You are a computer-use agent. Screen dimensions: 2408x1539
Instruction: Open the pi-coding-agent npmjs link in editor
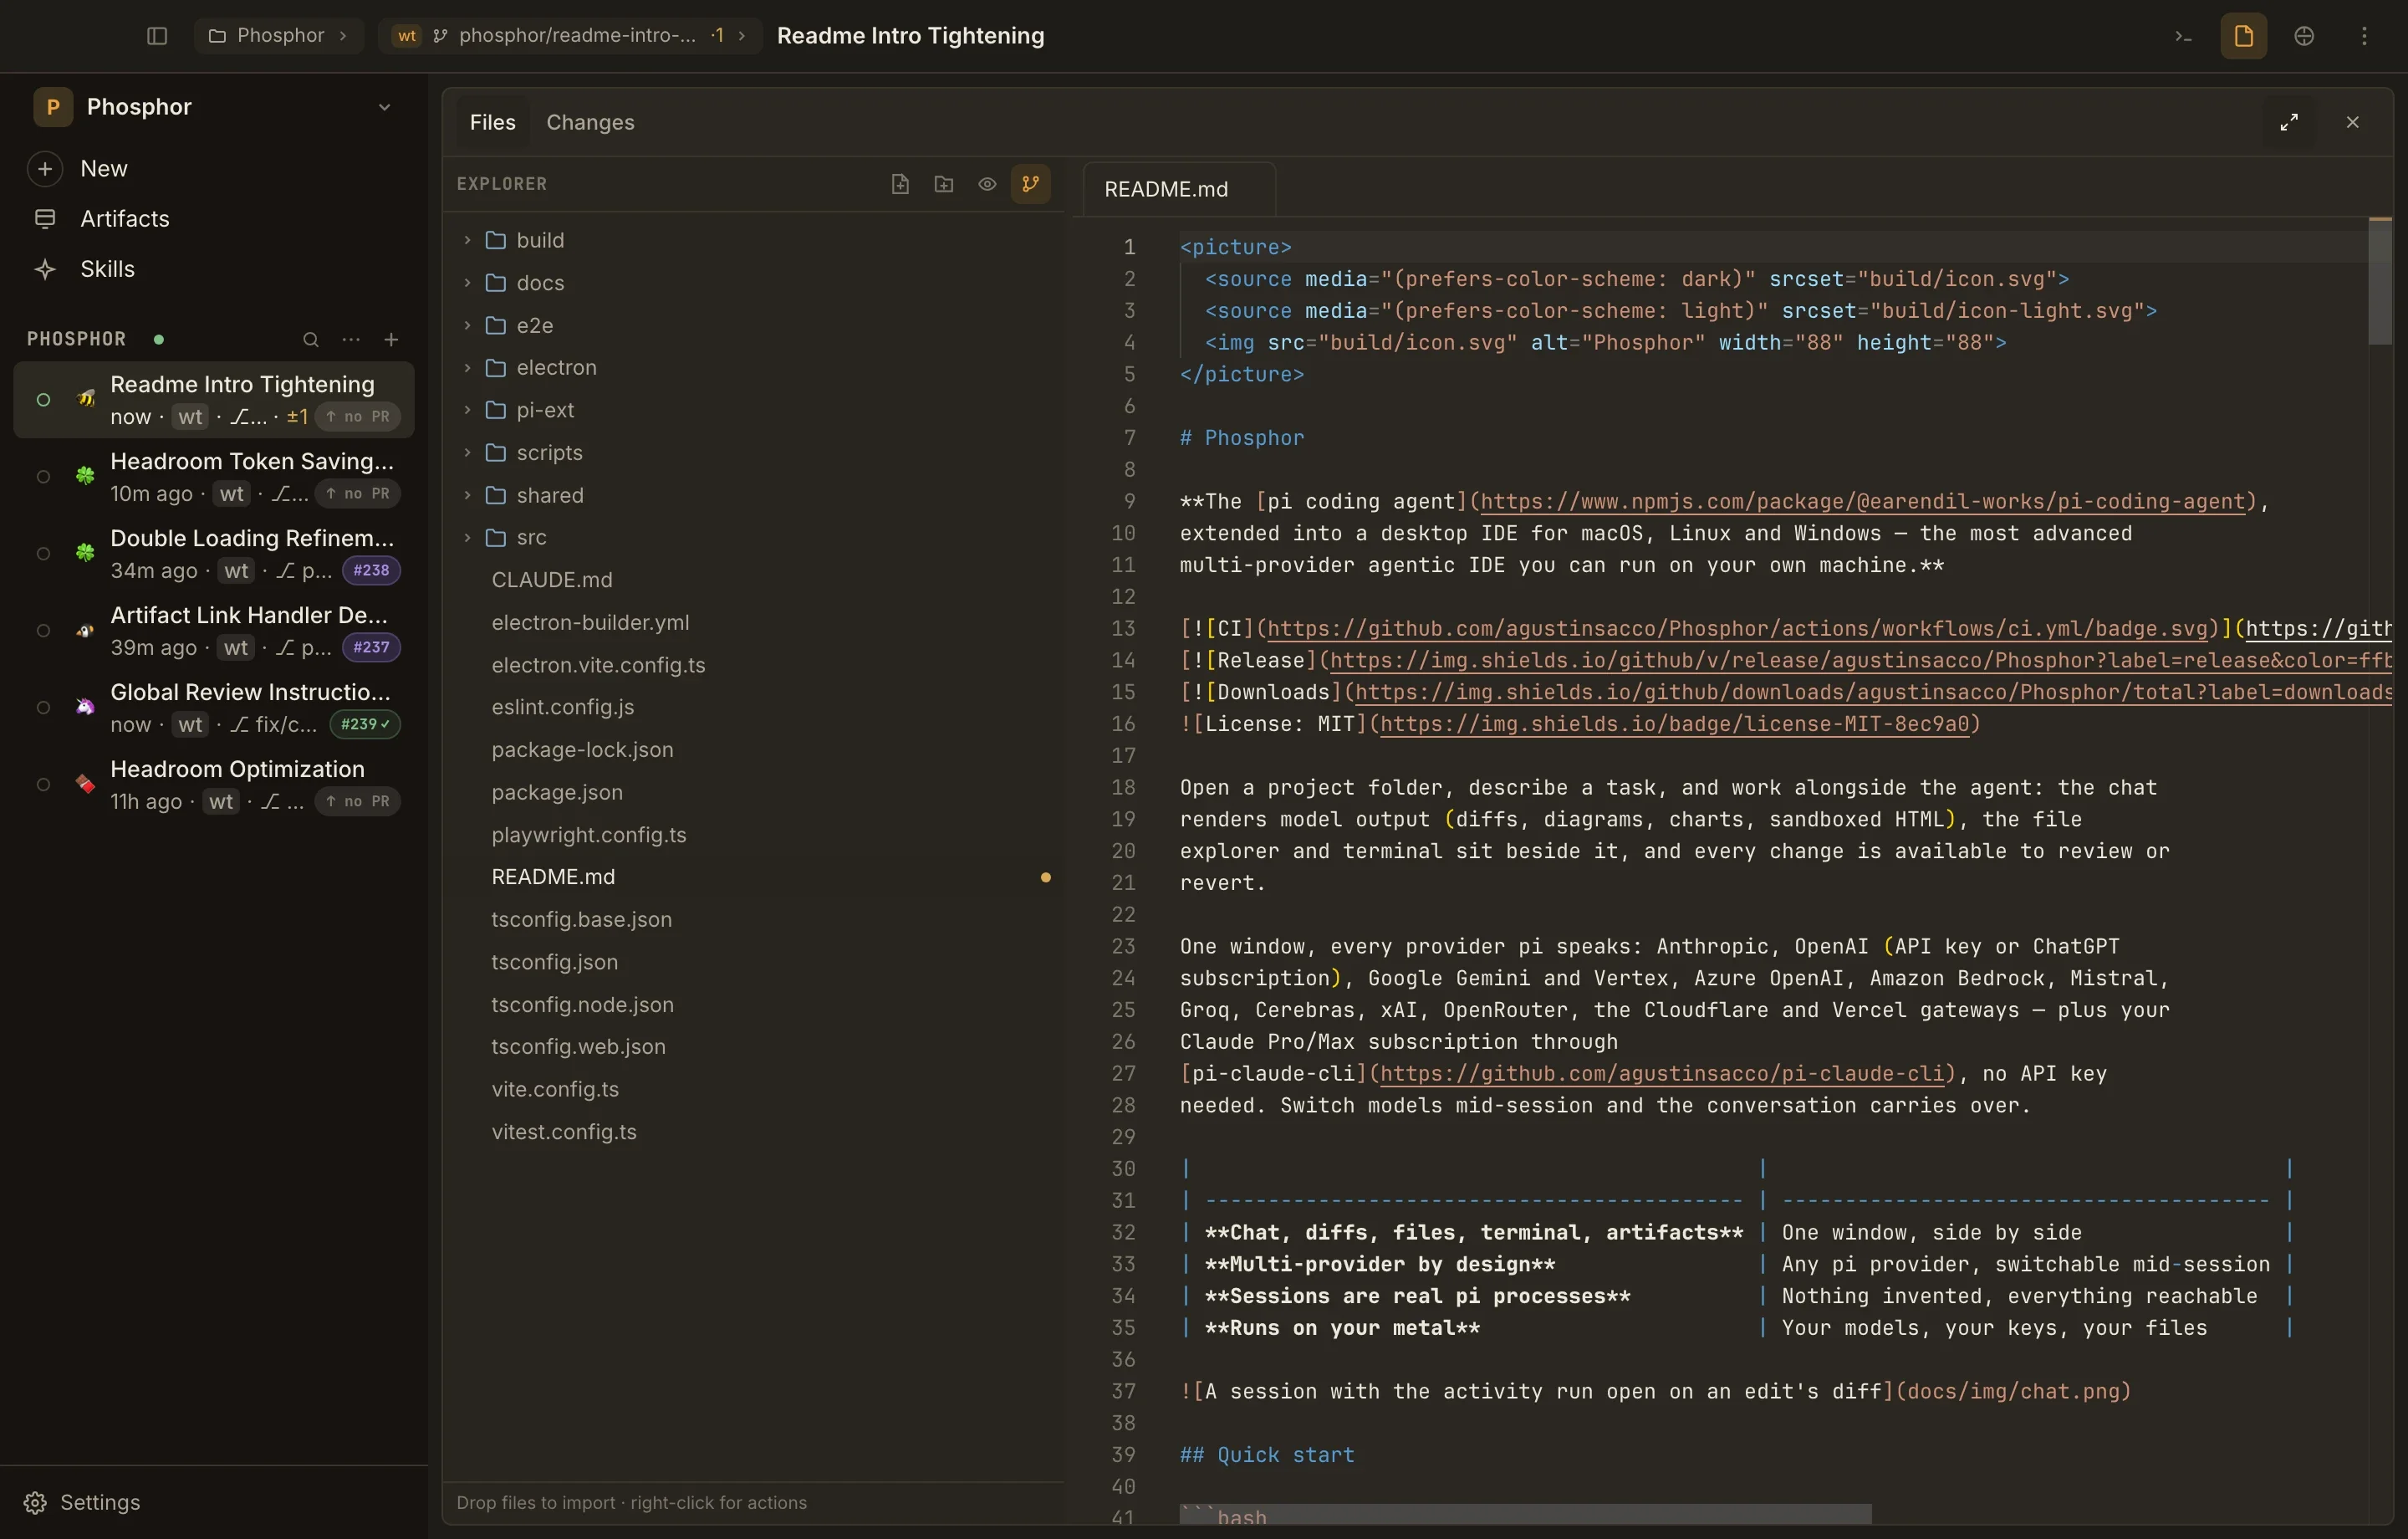(x=1863, y=503)
